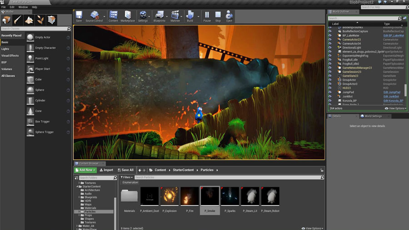Screen dimensions: 409x230
Task: Toggle visibility of BP_LakeWater actor
Action: point(330,35)
